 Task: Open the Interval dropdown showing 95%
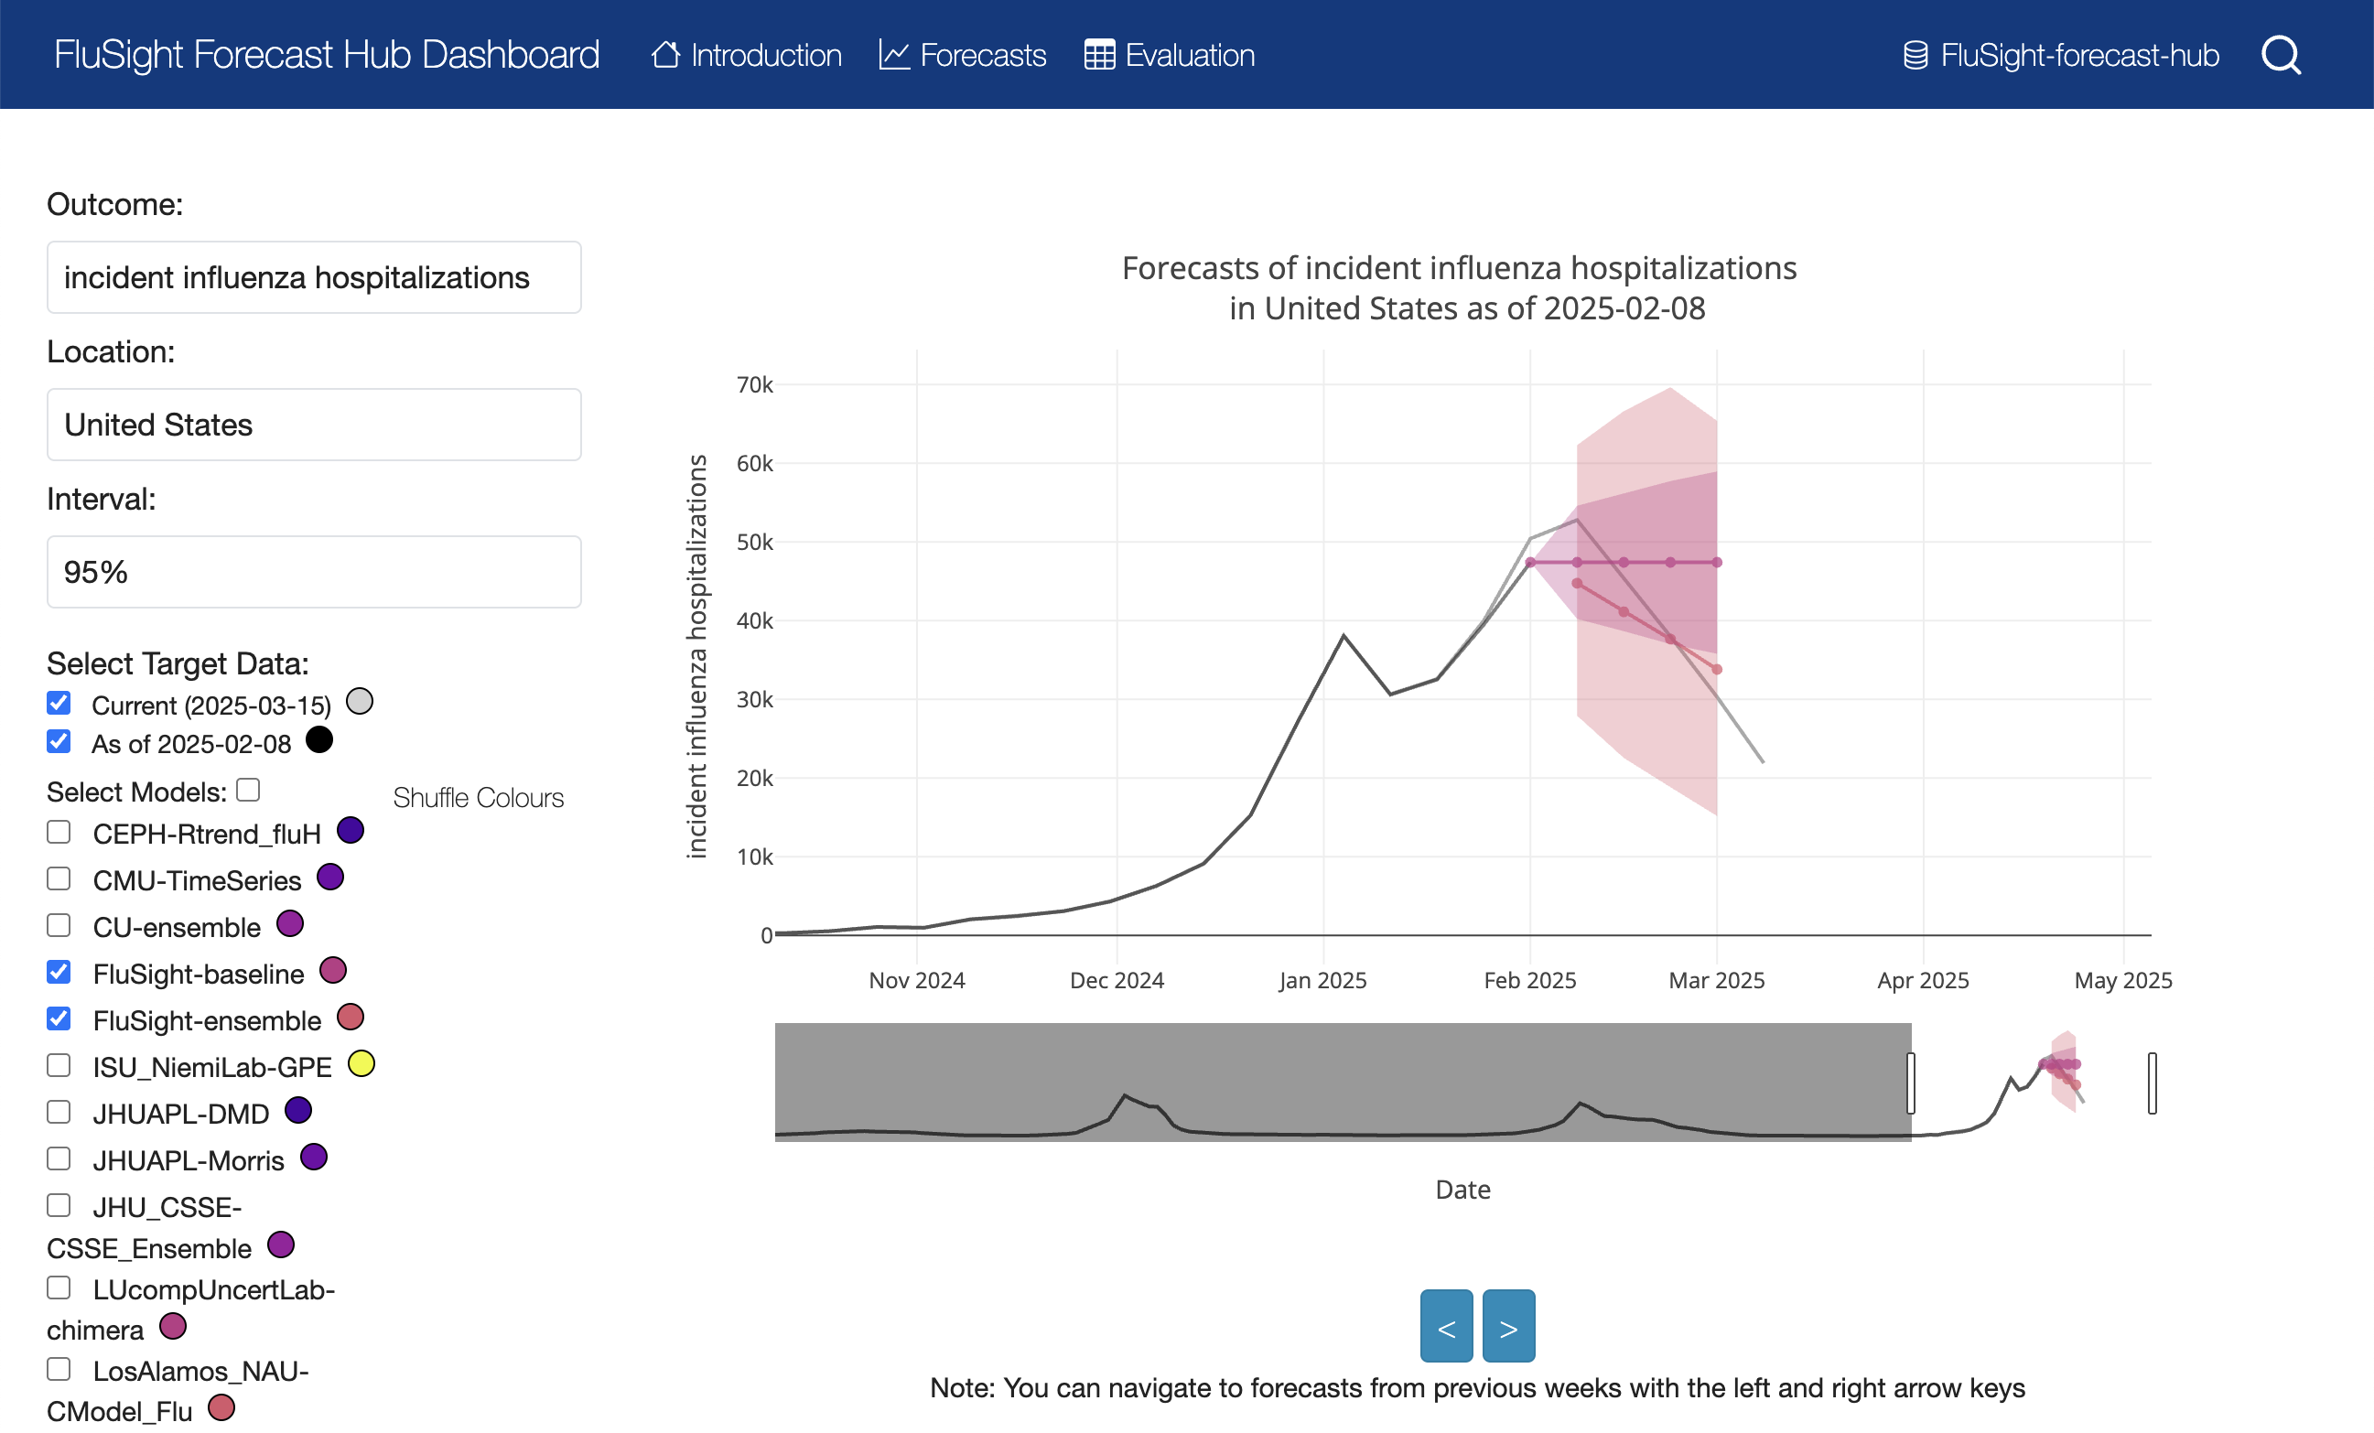[314, 572]
